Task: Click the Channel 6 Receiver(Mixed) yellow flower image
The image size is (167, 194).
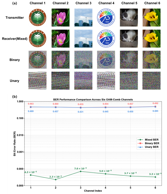Action: coord(152,39)
